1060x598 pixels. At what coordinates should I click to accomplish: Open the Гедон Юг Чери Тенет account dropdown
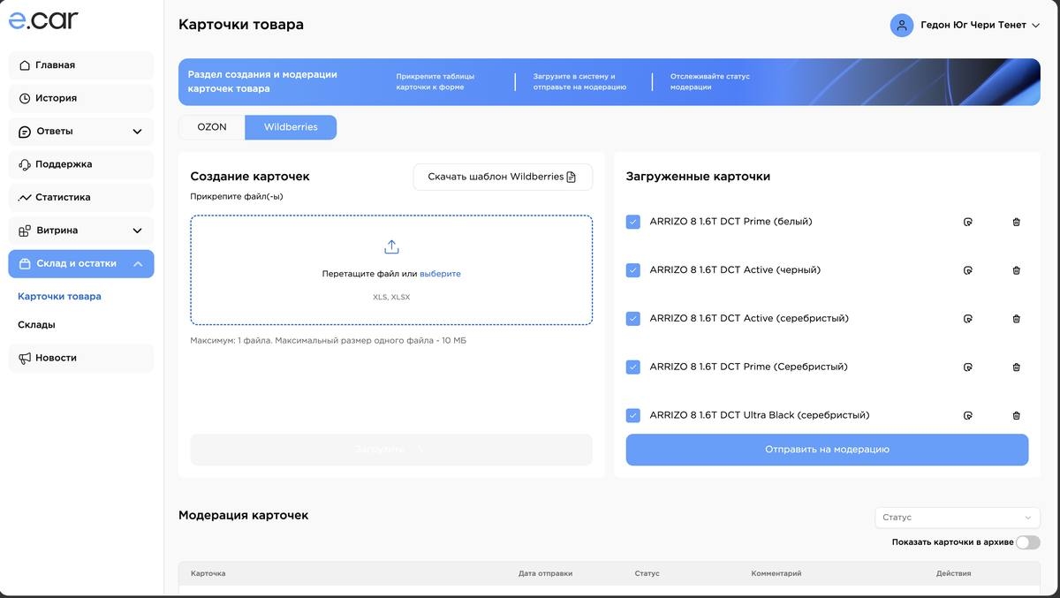pyautogui.click(x=966, y=25)
